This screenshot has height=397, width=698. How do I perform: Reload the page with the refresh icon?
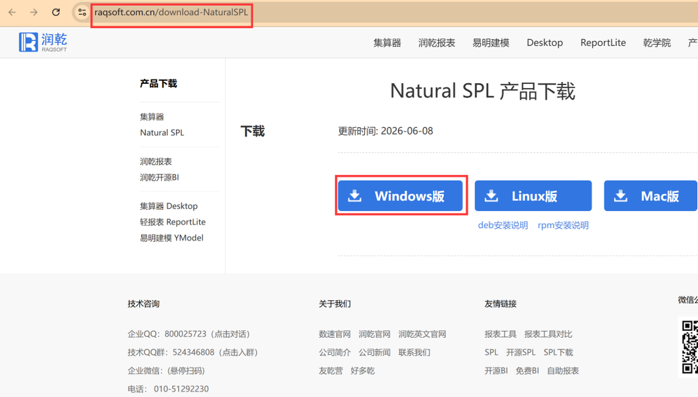pyautogui.click(x=55, y=13)
